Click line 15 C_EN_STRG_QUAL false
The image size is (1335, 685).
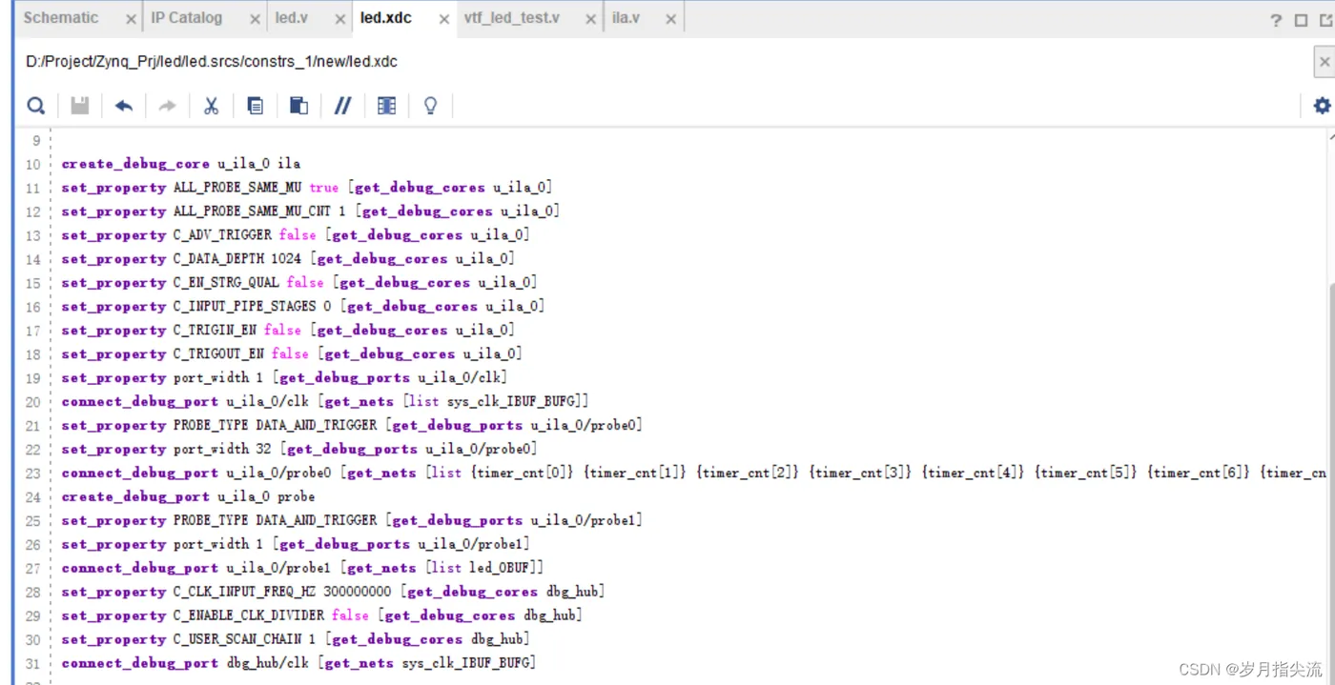click(298, 283)
